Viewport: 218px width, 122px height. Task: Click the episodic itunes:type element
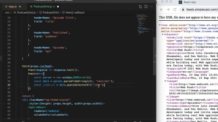(192, 103)
